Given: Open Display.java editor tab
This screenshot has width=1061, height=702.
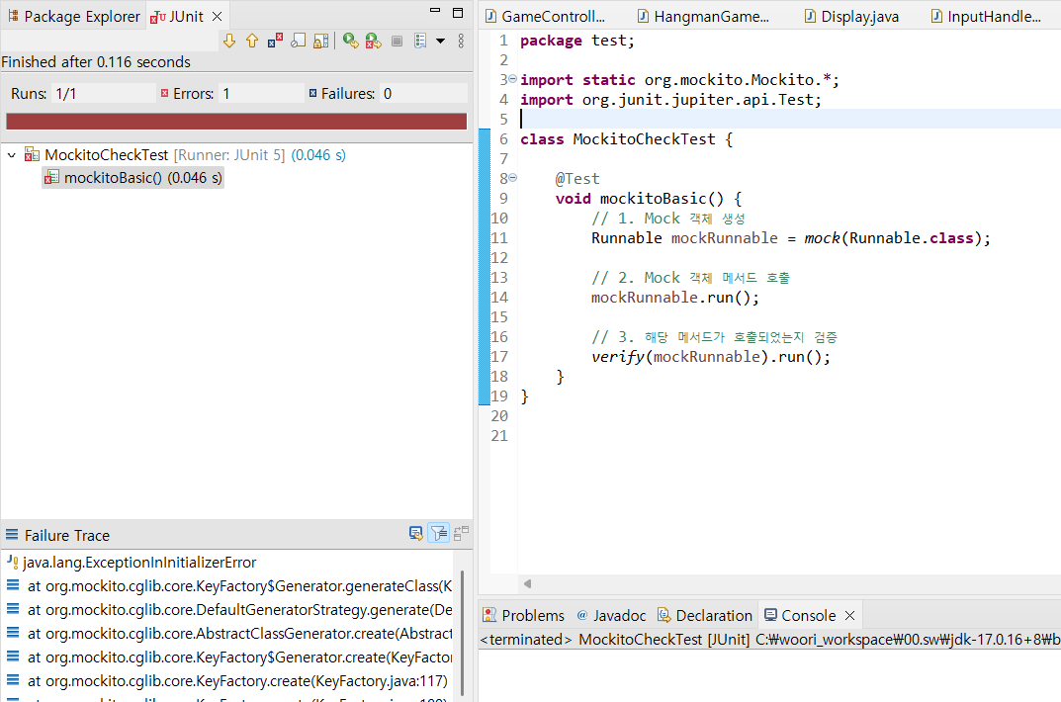Looking at the screenshot, I should tap(852, 16).
